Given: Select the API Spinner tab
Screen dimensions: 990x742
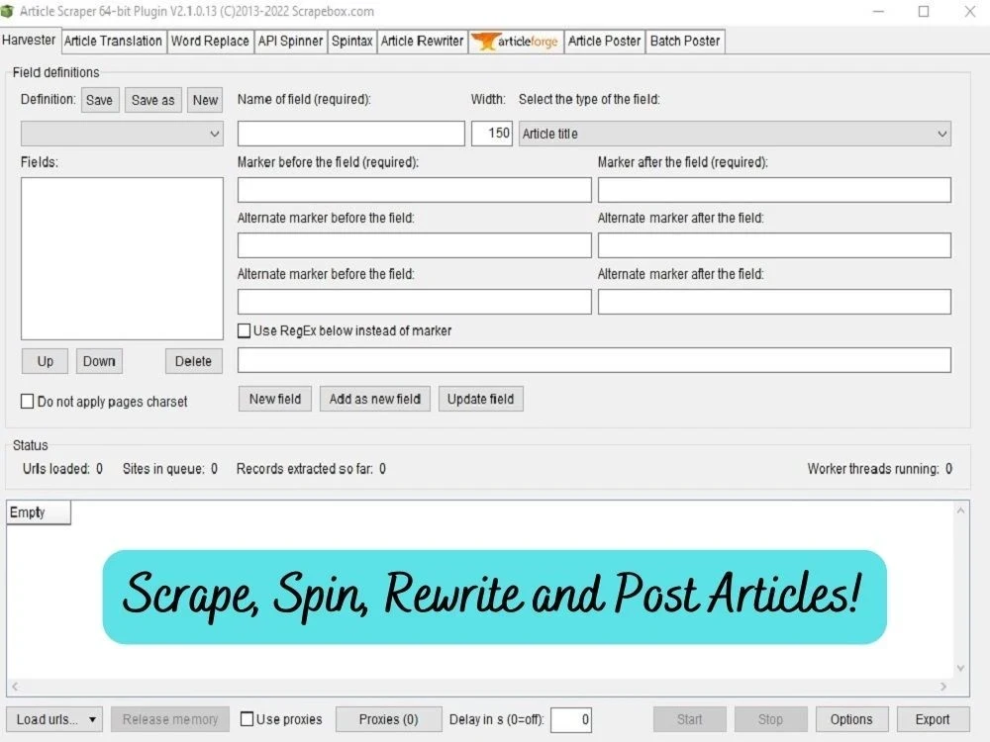Looking at the screenshot, I should 290,42.
